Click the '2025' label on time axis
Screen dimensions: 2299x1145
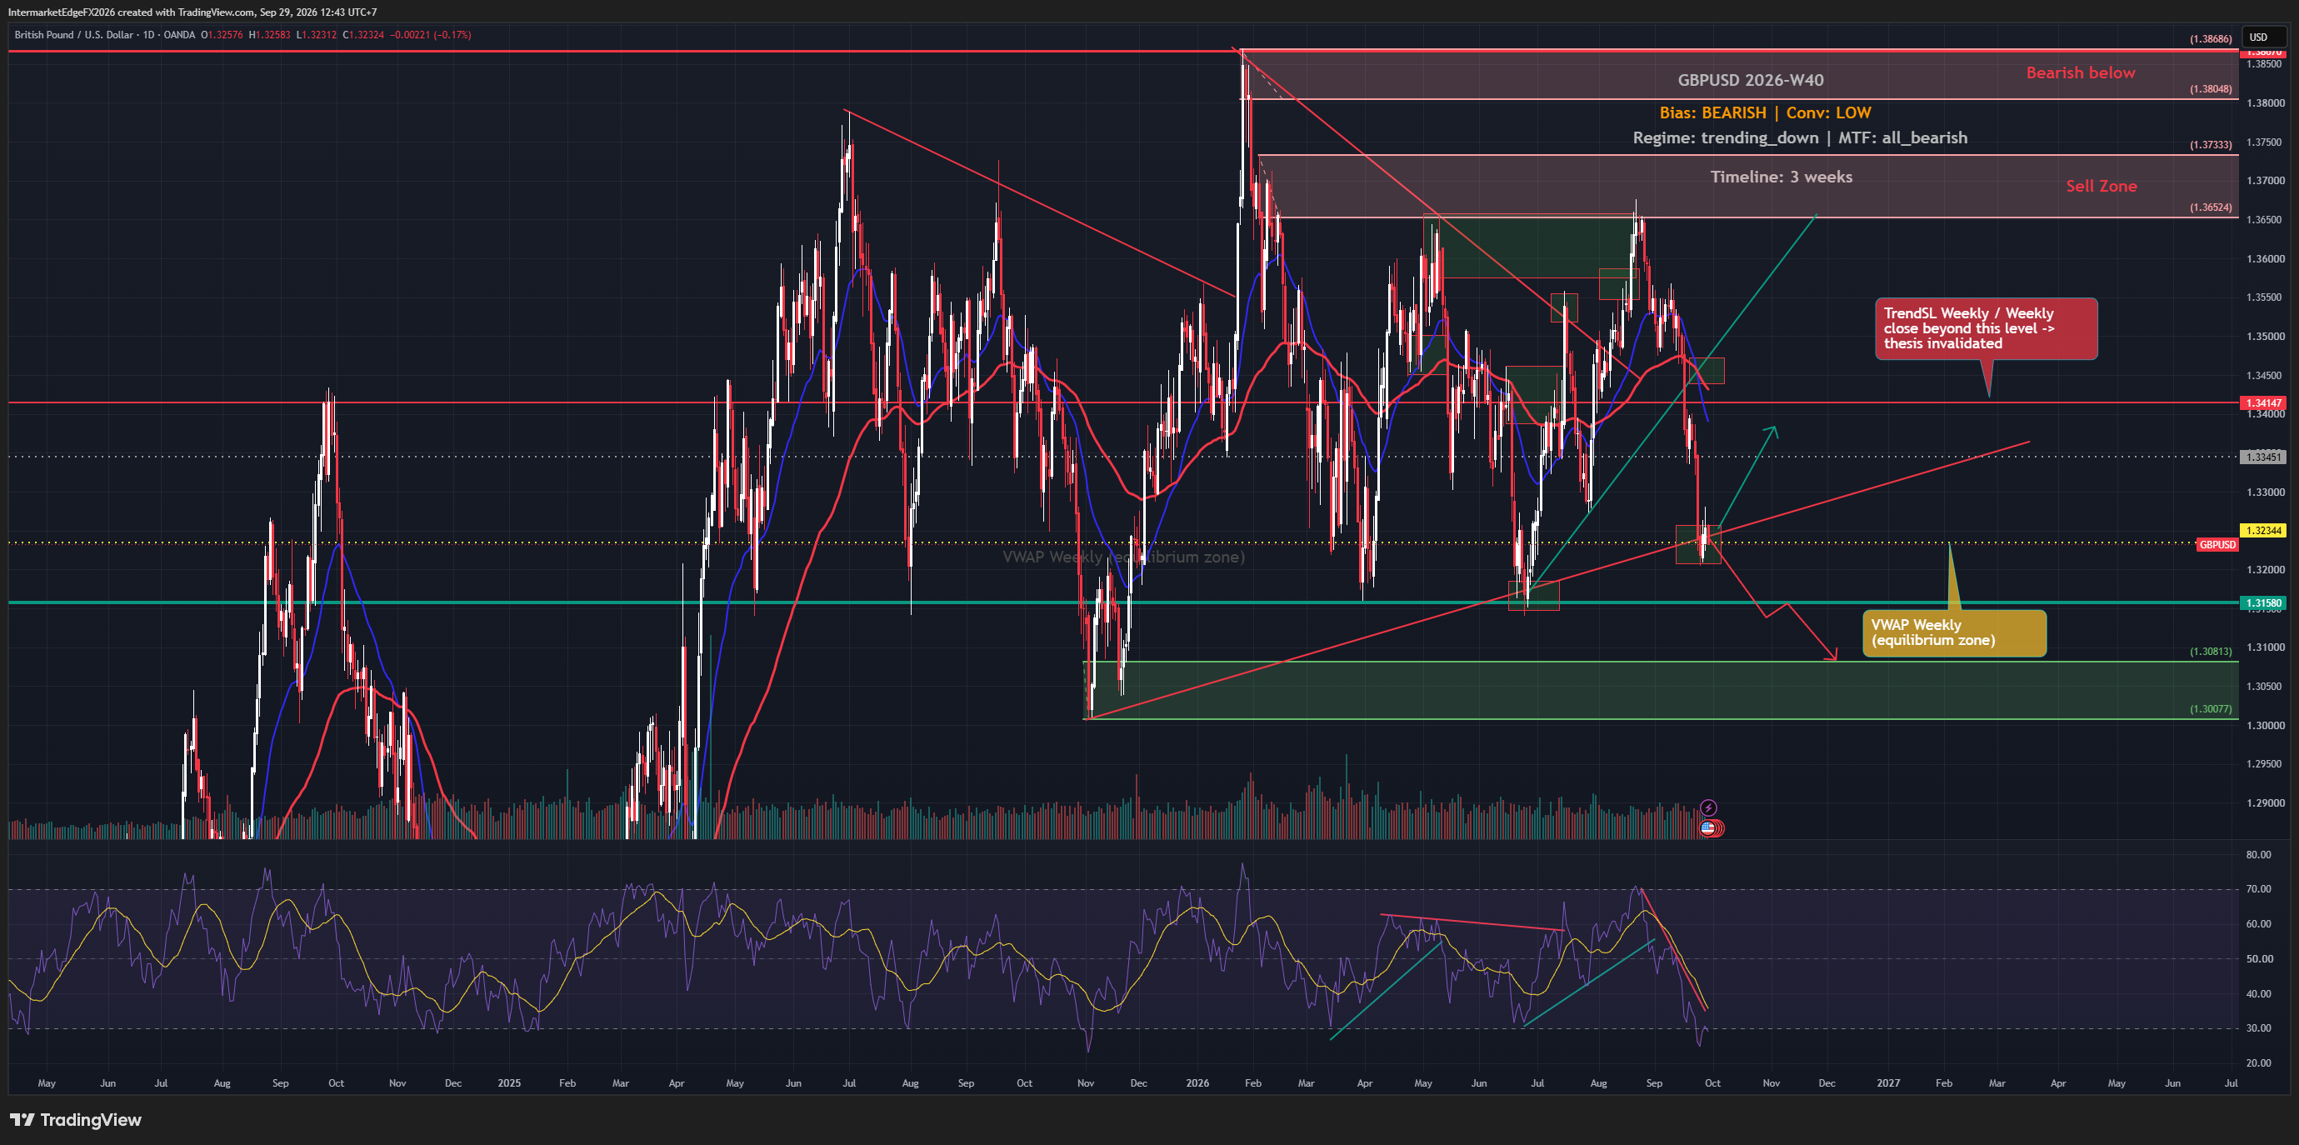tap(508, 1083)
